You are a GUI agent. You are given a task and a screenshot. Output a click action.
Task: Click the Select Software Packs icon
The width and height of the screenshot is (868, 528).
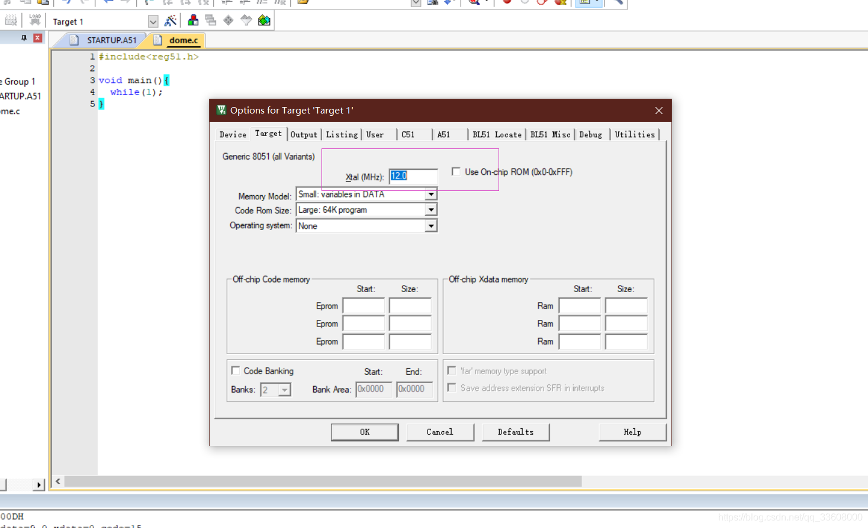pyautogui.click(x=246, y=21)
